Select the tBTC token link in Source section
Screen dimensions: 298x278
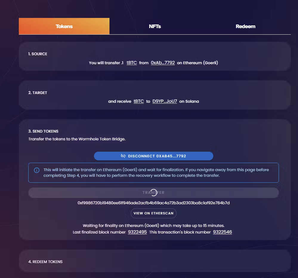(x=131, y=63)
